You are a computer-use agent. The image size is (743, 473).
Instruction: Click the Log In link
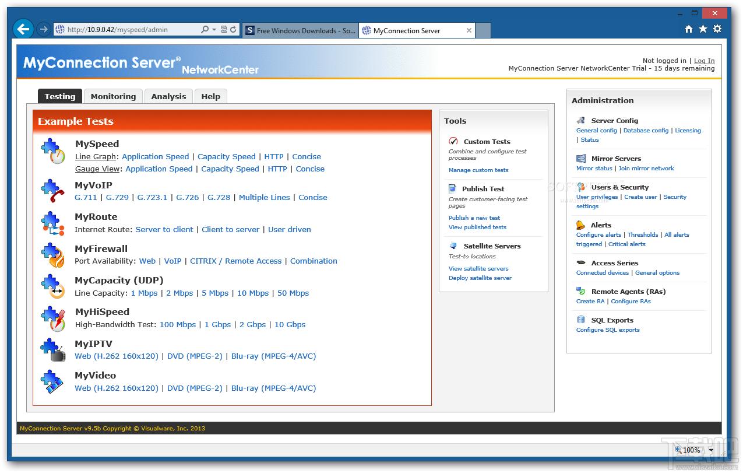(x=704, y=61)
